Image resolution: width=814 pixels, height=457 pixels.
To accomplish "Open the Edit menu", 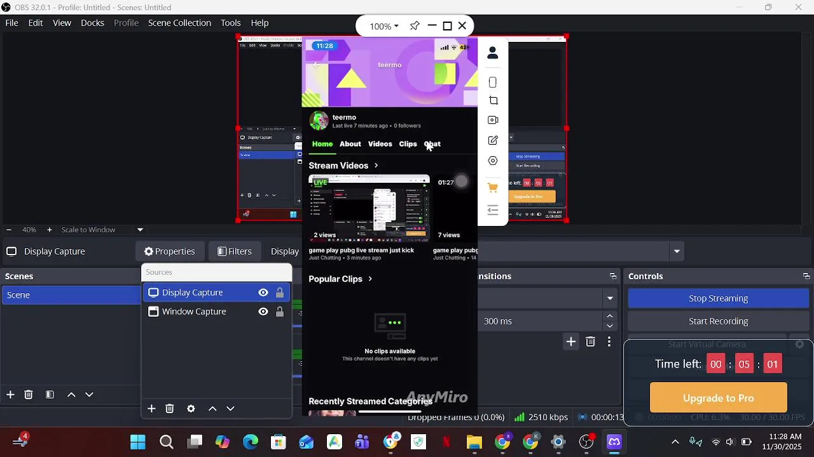I will pos(36,23).
